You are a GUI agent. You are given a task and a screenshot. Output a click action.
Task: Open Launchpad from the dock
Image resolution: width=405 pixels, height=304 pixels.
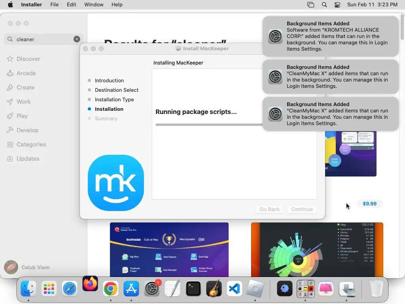[x=49, y=289]
